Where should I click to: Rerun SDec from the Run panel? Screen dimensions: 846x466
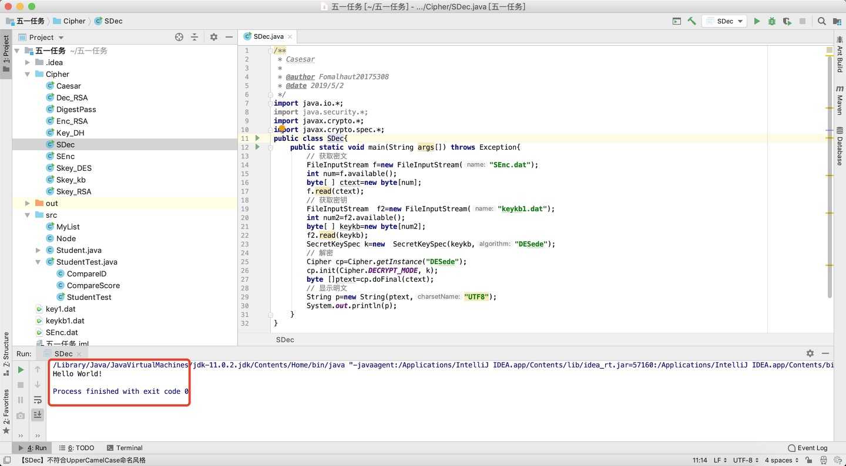click(x=21, y=370)
